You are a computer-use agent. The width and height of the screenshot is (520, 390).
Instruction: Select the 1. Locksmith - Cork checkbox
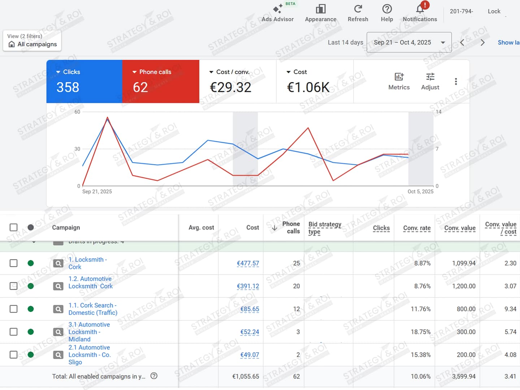click(13, 263)
